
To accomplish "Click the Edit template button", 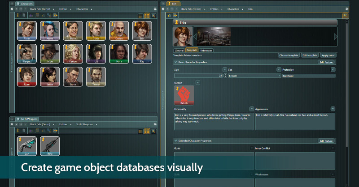I will [x=310, y=55].
